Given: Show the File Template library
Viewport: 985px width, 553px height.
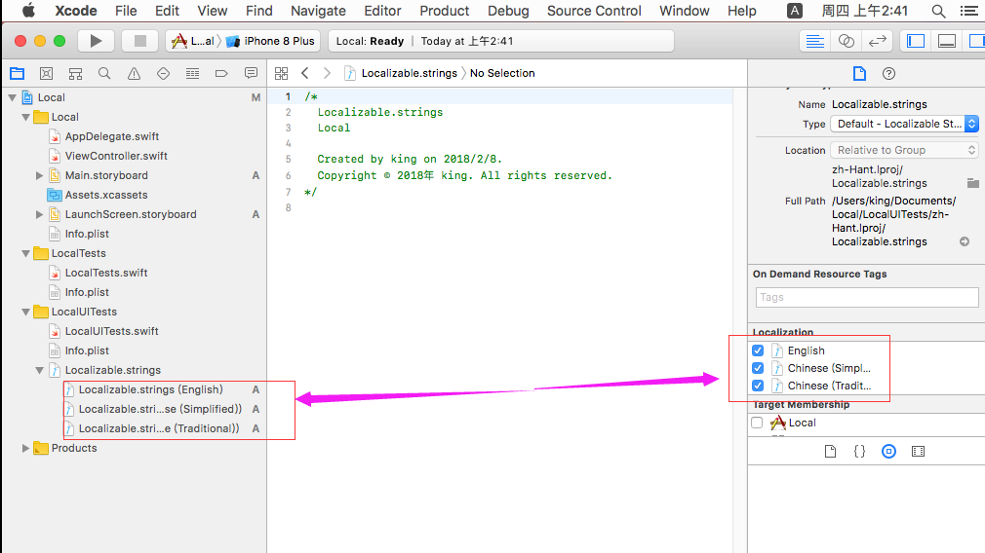Looking at the screenshot, I should (830, 452).
